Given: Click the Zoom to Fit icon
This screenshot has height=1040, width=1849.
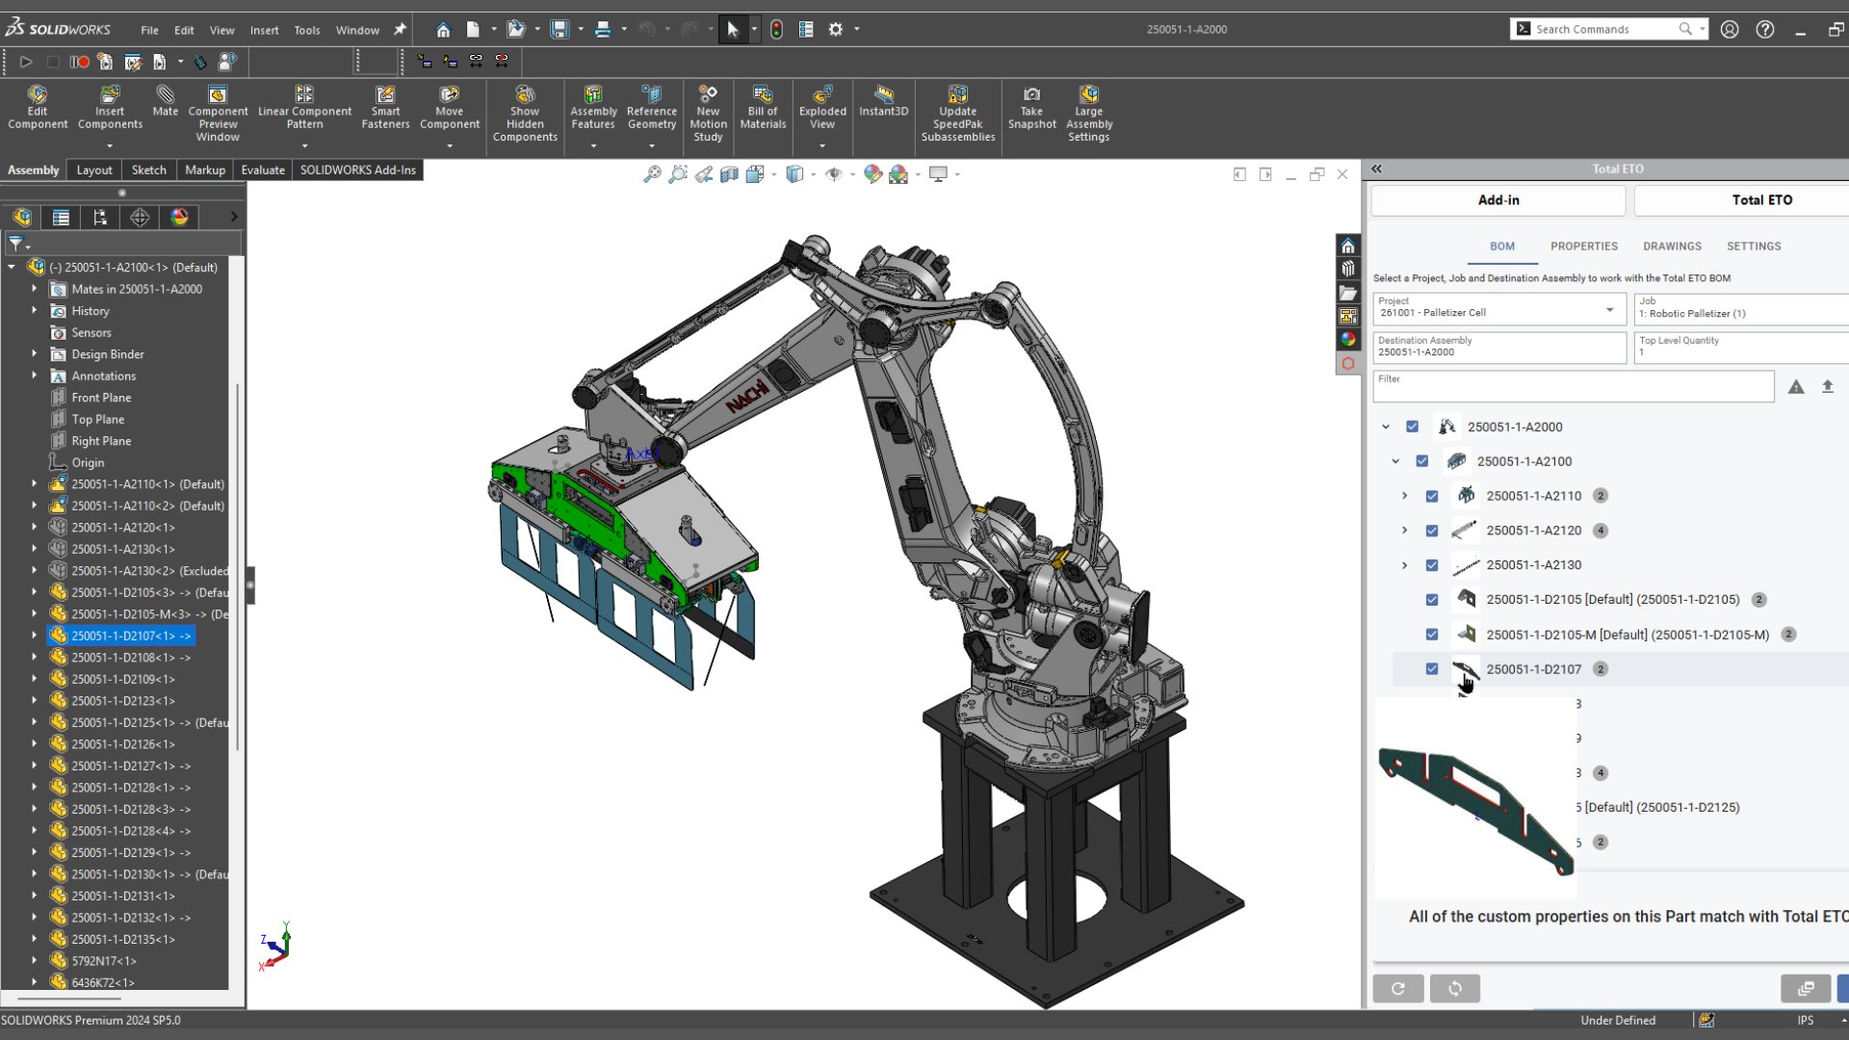Looking at the screenshot, I should [x=652, y=174].
